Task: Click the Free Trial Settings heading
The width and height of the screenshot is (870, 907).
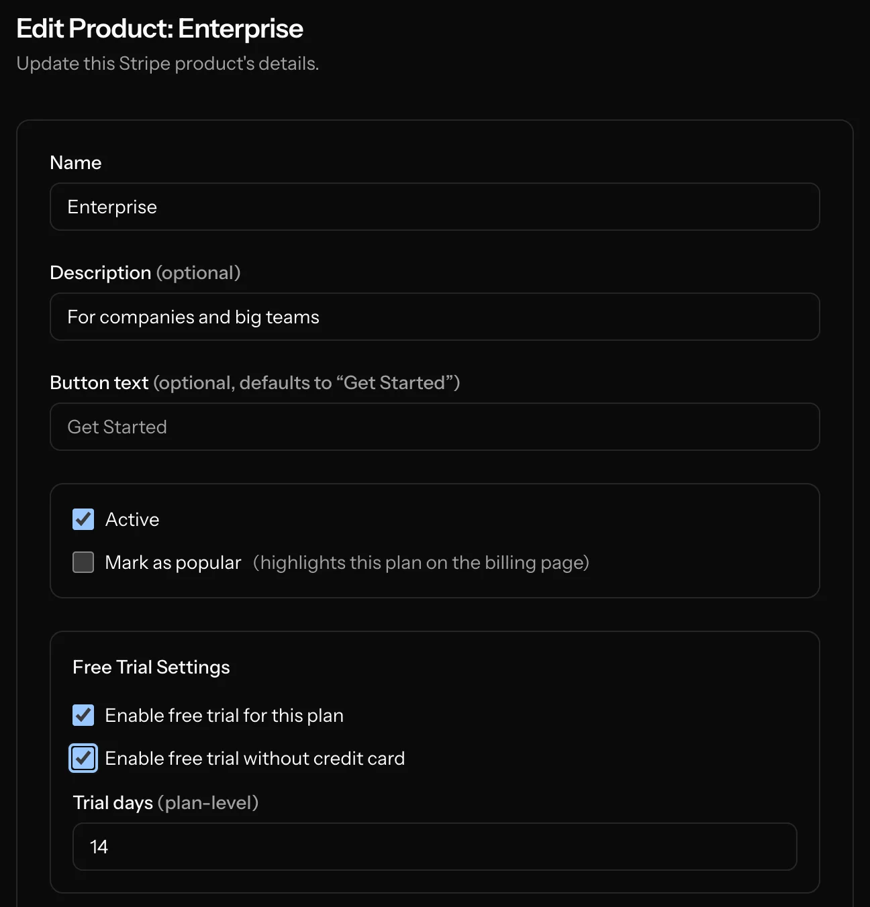Action: tap(151, 667)
